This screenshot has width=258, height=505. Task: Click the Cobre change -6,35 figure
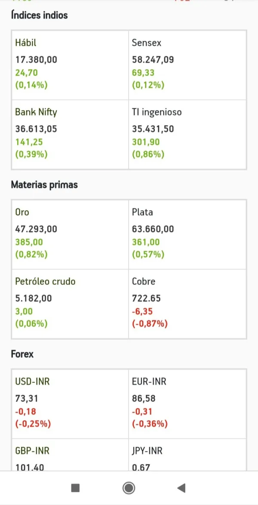pyautogui.click(x=142, y=311)
